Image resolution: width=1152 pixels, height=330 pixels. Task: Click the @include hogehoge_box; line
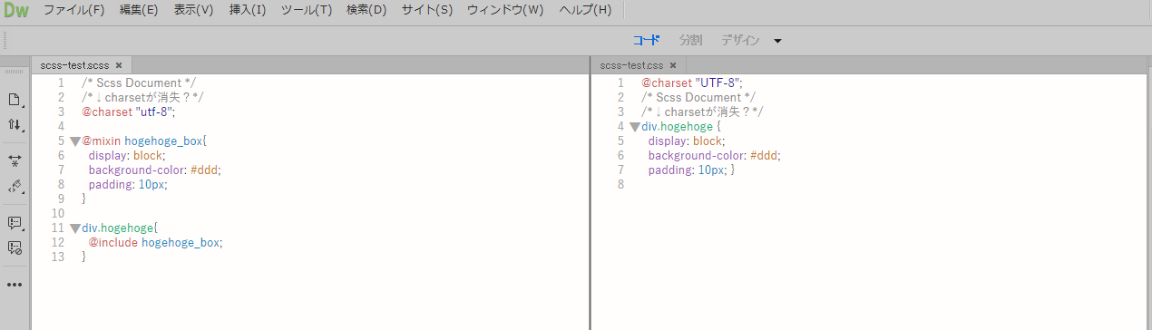point(155,242)
